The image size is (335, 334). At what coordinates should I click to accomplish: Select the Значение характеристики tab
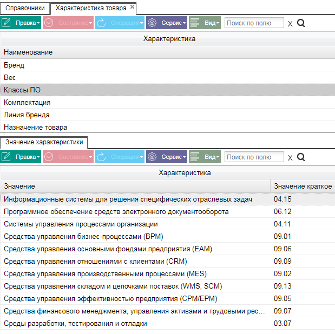44,142
